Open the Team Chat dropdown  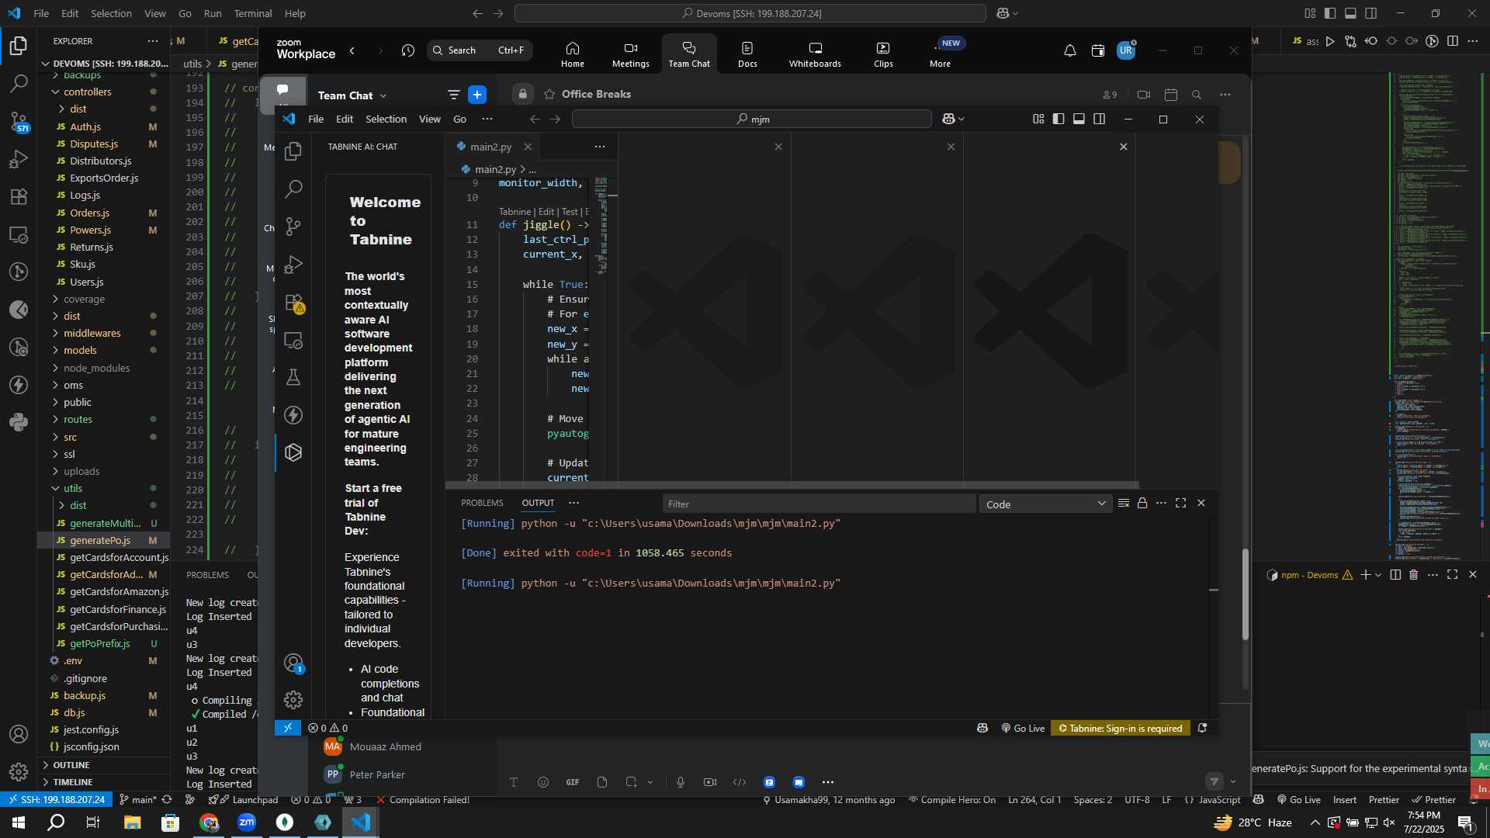click(x=352, y=95)
